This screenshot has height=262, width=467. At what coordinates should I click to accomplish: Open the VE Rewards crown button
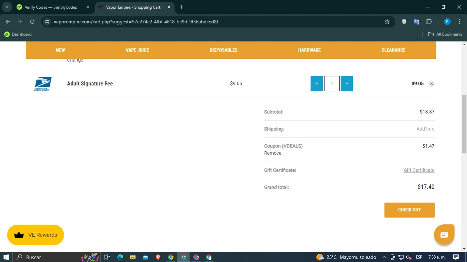35,235
